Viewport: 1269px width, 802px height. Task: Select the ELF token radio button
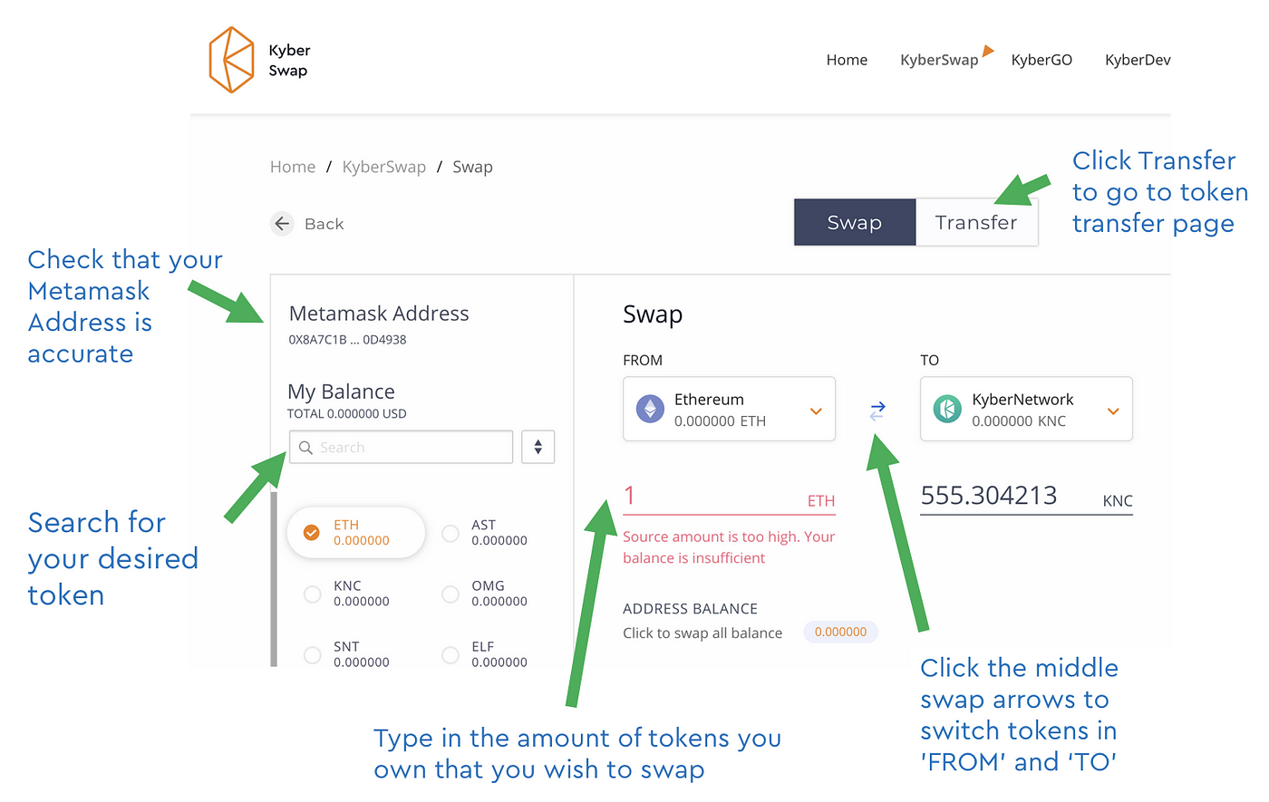click(x=450, y=654)
